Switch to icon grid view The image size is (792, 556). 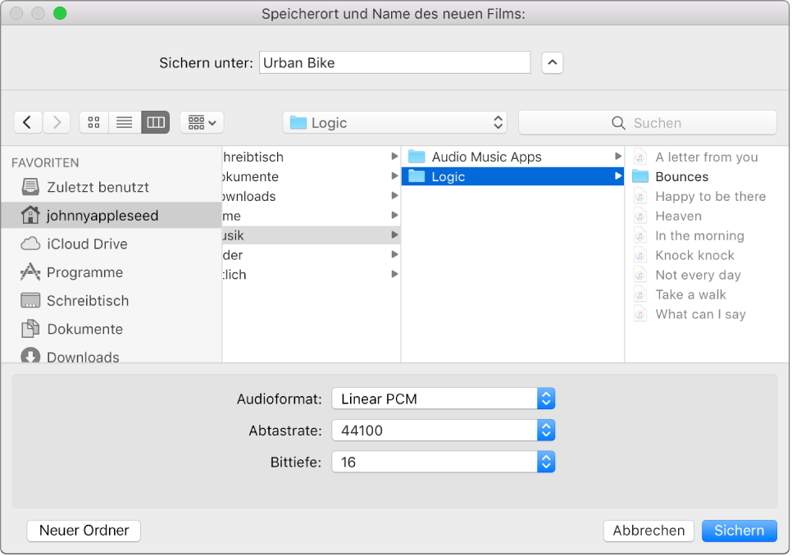tap(94, 122)
